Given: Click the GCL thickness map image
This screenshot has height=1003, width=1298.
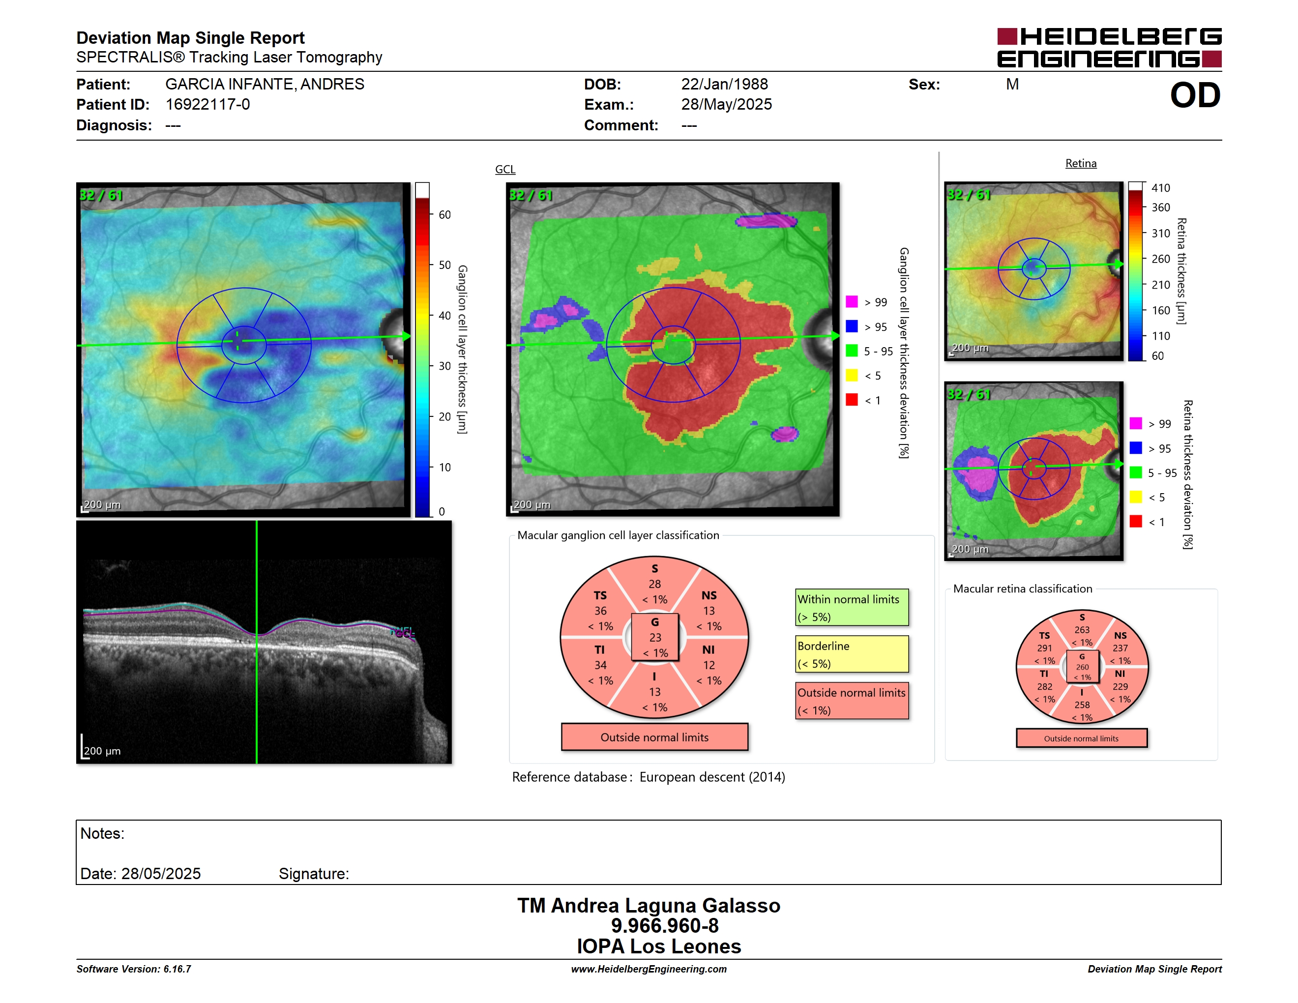Looking at the screenshot, I should 243,350.
